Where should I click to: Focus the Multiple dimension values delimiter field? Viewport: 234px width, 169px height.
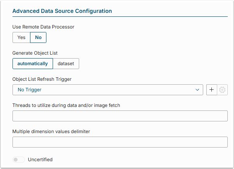tap(120, 142)
